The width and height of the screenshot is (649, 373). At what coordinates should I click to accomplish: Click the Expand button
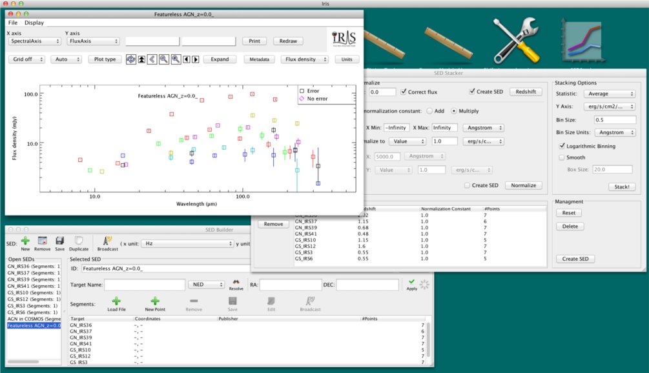click(220, 59)
